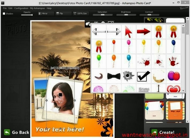Image resolution: width=190 pixels, height=138 pixels.
Task: Pick the red right-pointing arrow clipart
Action: pos(144,32)
